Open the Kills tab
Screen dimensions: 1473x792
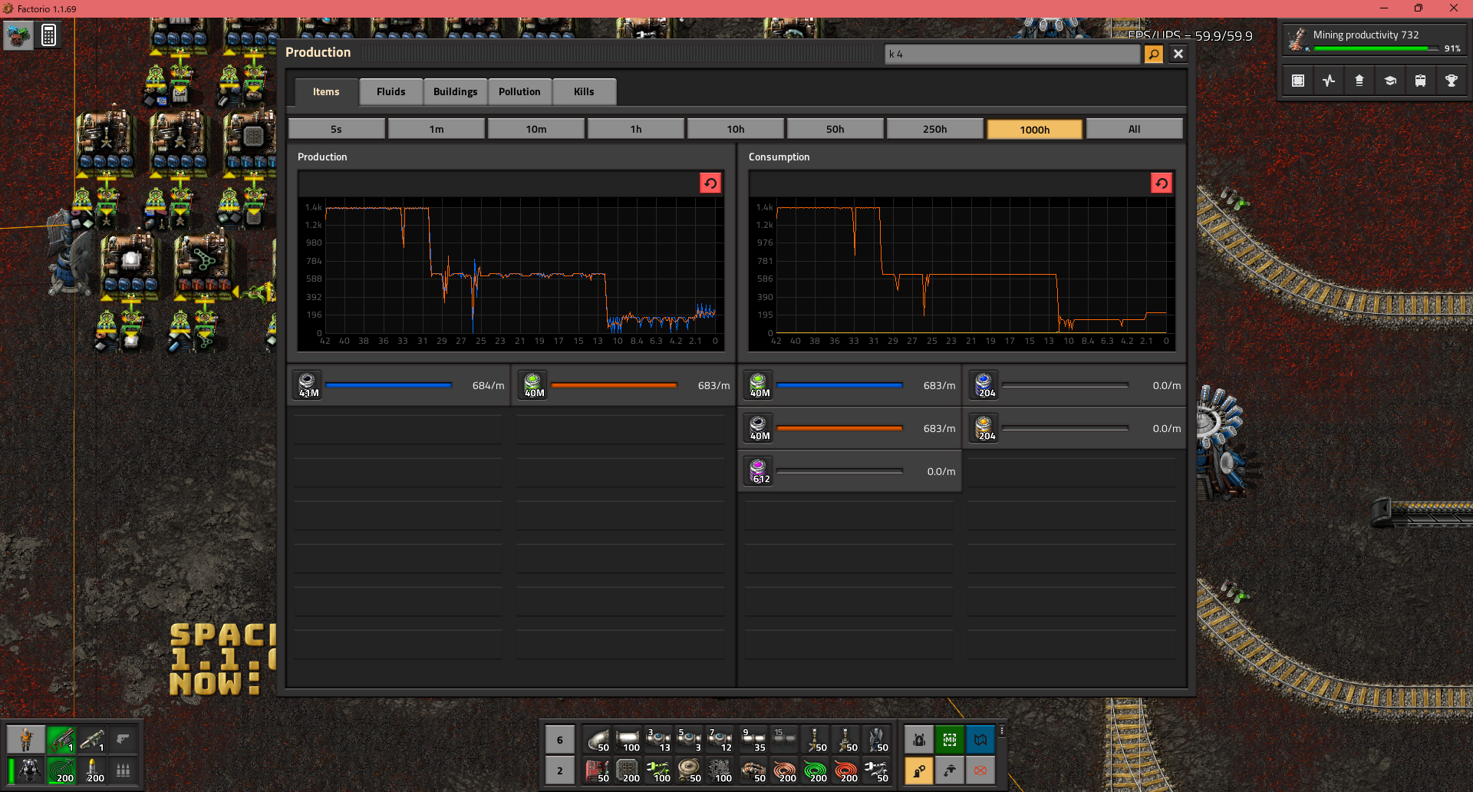tap(584, 91)
